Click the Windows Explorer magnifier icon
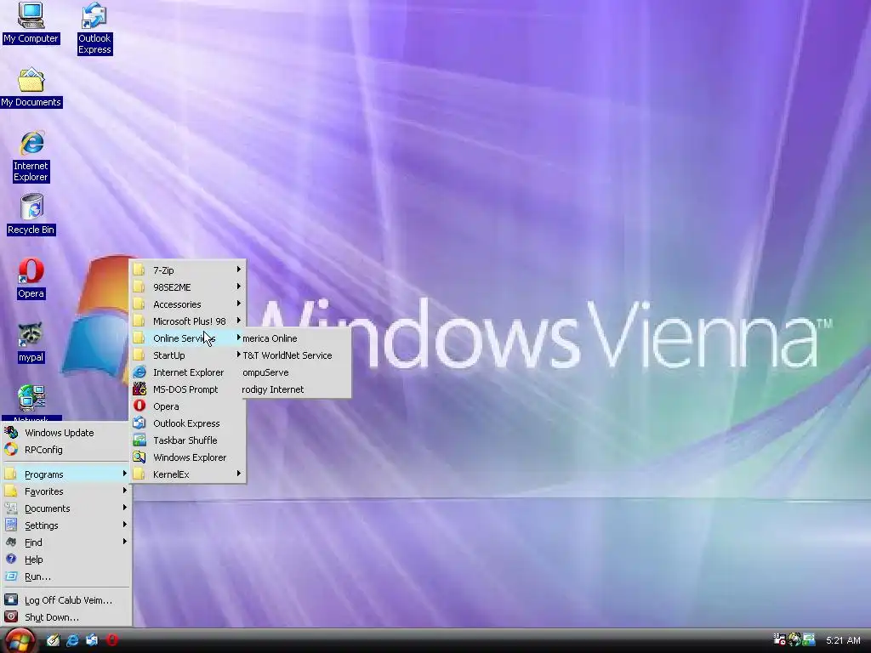 pos(139,457)
